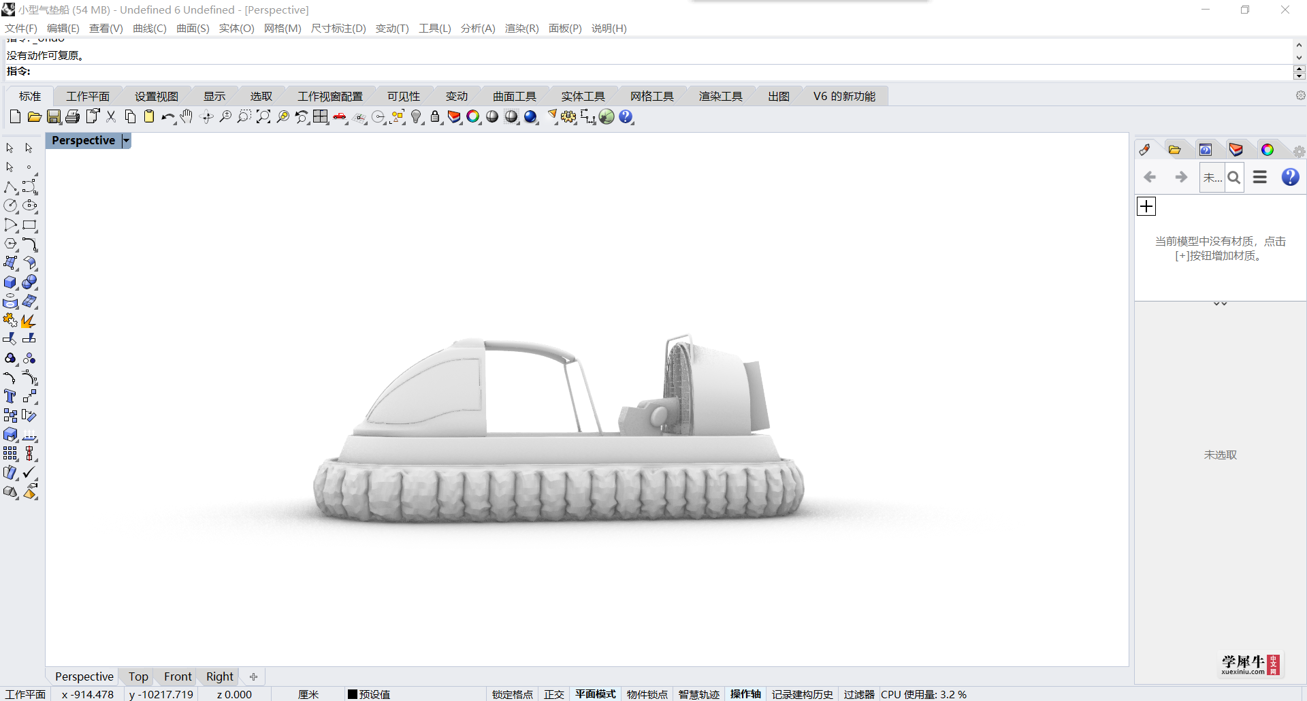Switch to the 曲面工具 toolbar tab
The height and width of the screenshot is (701, 1307).
click(515, 96)
